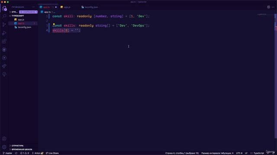277x155 pixels.
Task: Open the Explorer panel ellipsis menu
Action: [x=33, y=7]
